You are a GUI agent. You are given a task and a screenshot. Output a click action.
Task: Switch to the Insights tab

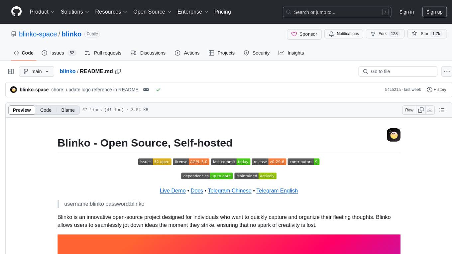click(291, 53)
